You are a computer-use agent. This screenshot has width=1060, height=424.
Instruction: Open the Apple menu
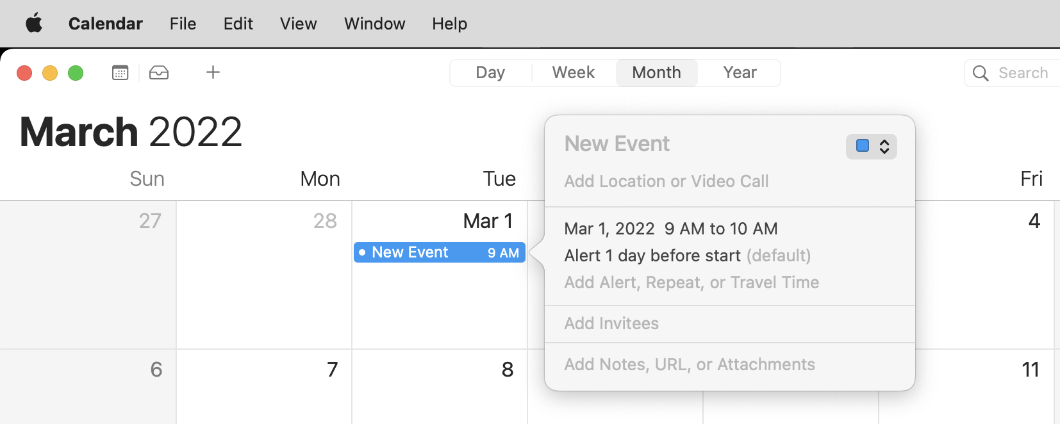pyautogui.click(x=34, y=24)
